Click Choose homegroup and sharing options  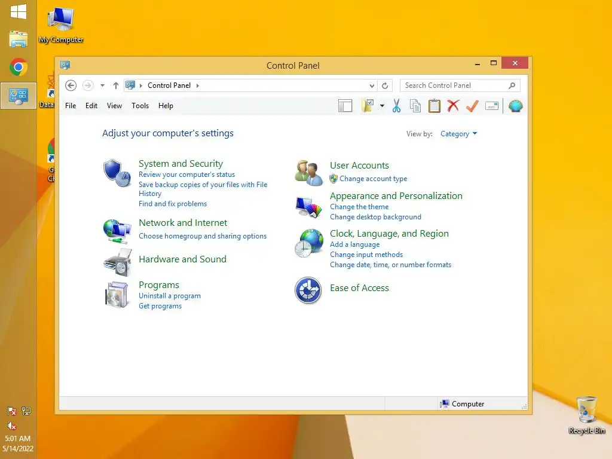203,236
